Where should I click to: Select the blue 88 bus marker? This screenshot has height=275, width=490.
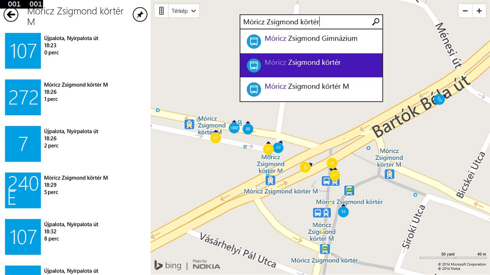pos(248,129)
